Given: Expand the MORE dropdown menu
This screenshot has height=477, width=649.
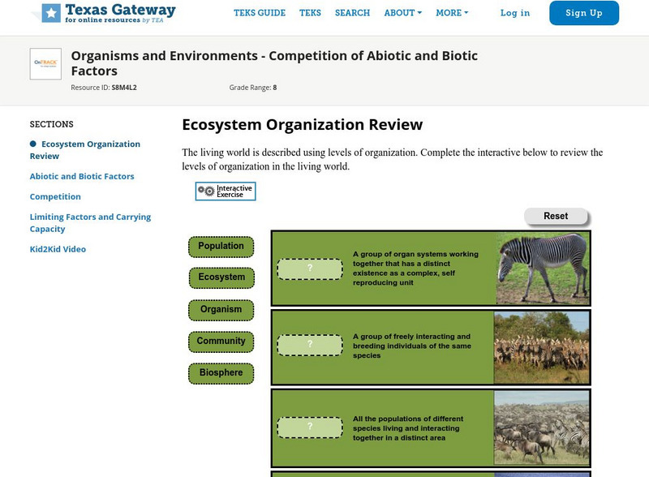Looking at the screenshot, I should click(452, 13).
